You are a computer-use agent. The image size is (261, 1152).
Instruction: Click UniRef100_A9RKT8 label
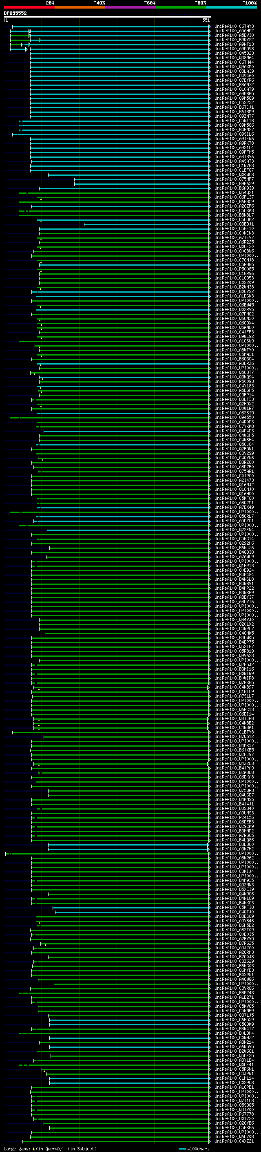coord(234,143)
